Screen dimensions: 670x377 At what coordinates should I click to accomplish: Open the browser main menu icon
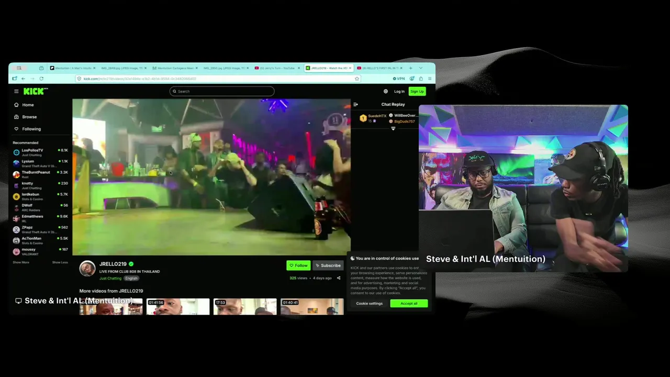pos(430,79)
